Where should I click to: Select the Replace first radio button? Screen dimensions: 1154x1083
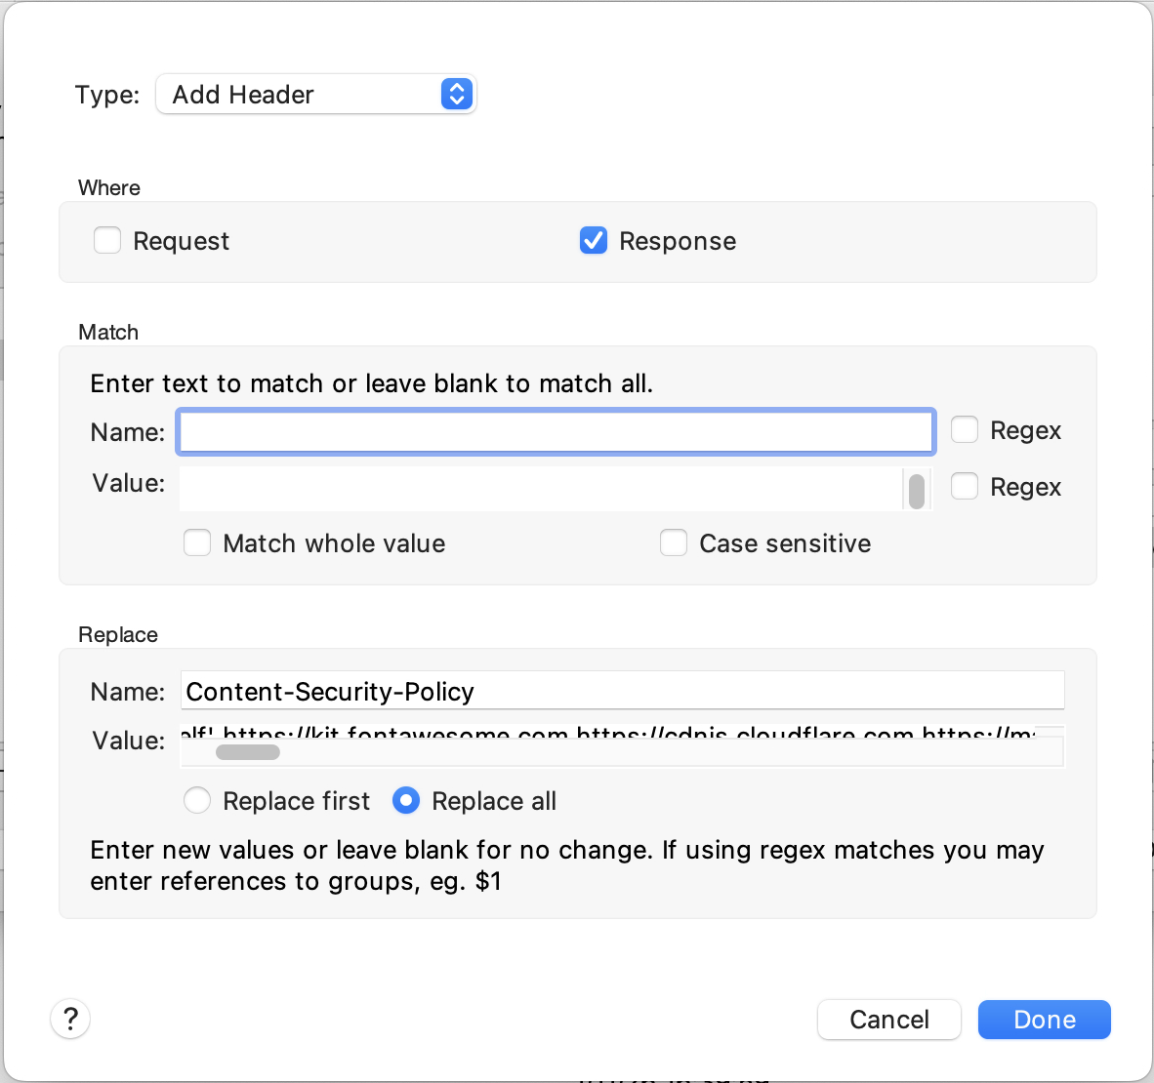197,800
